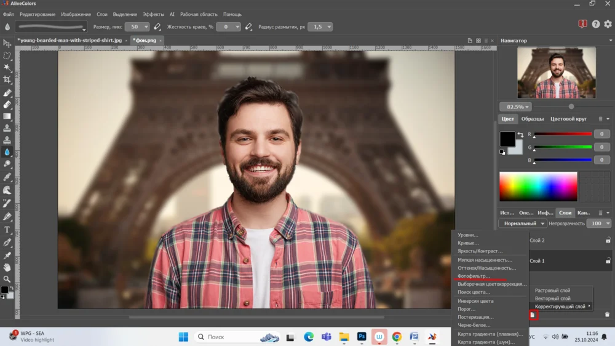Open the Слои menu

[x=102, y=14]
